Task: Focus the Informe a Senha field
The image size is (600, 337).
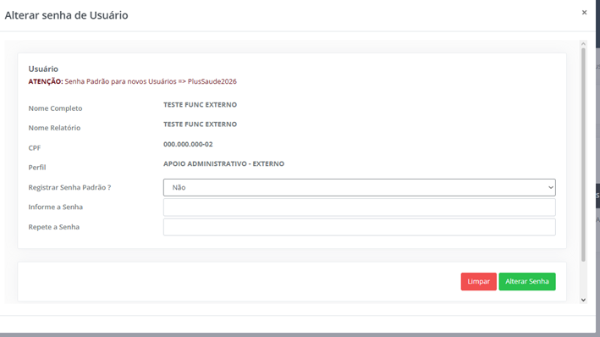Action: (x=360, y=207)
